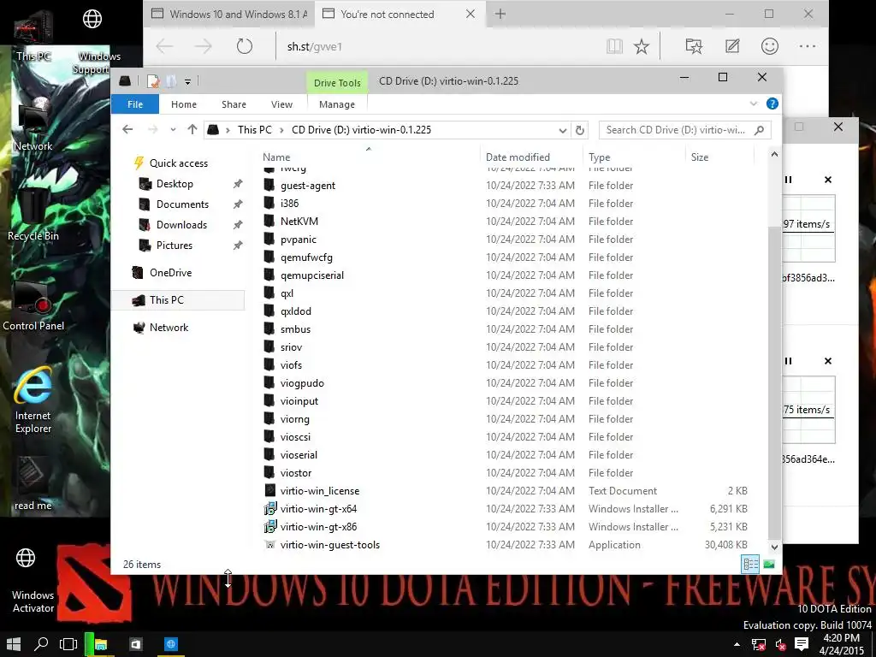Viewport: 876px width, 657px height.
Task: Open the Recent locations dropdown arrow
Action: (x=173, y=130)
